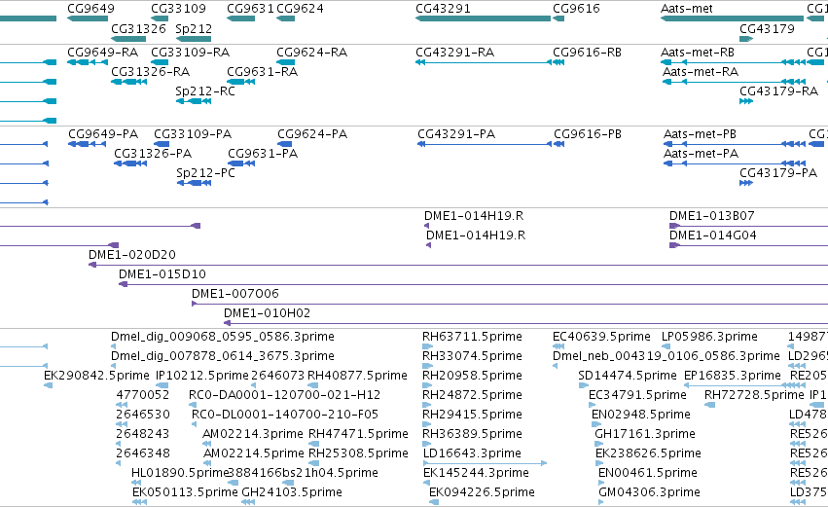The image size is (828, 507).
Task: Click the CG9624 gene label
Action: click(x=300, y=9)
